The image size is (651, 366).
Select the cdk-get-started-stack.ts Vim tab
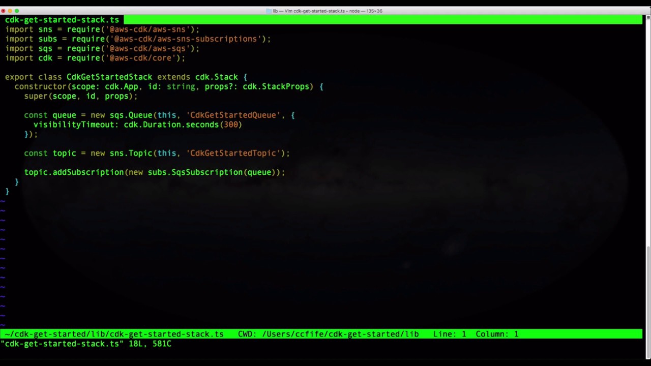62,20
